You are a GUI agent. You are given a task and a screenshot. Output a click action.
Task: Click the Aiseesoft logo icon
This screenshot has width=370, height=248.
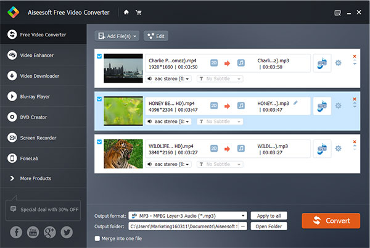pyautogui.click(x=13, y=12)
